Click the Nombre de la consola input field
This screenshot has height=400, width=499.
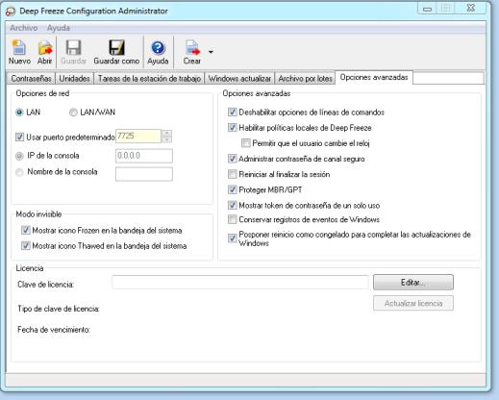pos(144,174)
